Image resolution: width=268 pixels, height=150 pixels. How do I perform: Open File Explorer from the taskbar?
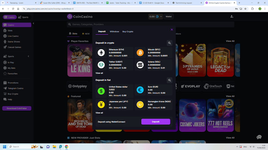[x=54, y=147]
